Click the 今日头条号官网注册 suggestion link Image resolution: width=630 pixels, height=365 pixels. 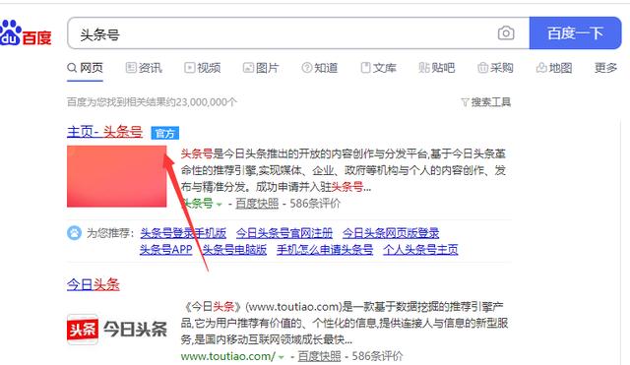(284, 233)
